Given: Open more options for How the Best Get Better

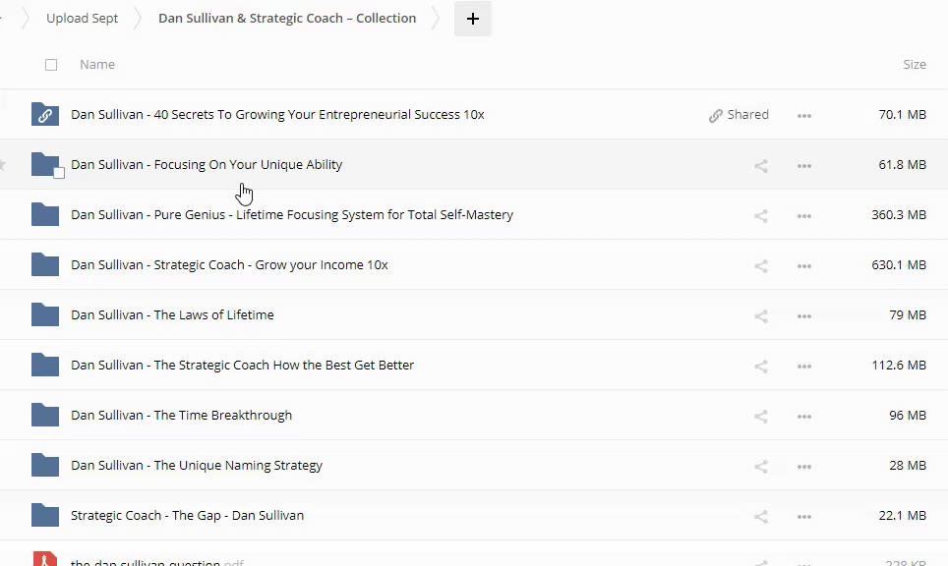Looking at the screenshot, I should point(804,366).
